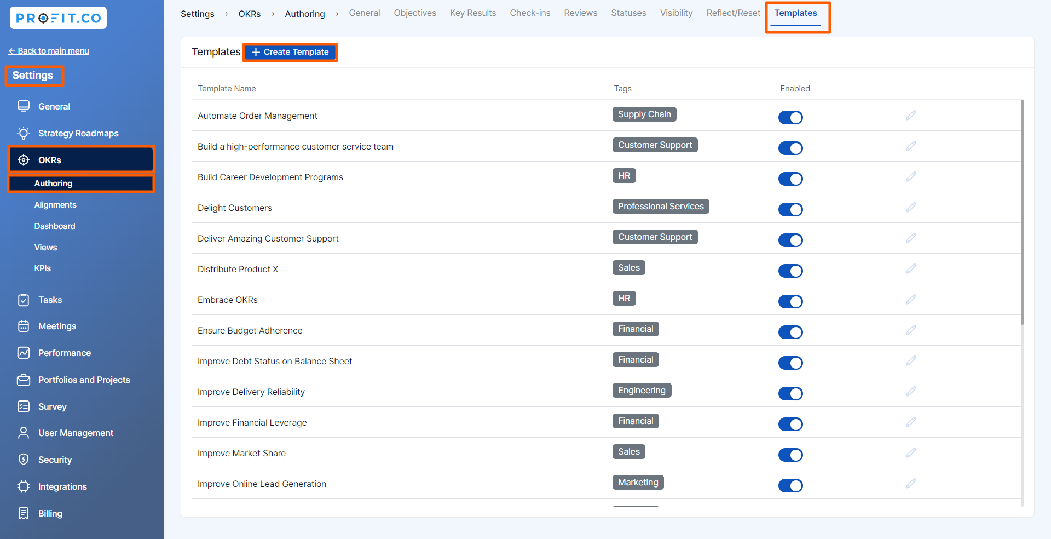
Task: Open Strategy Roadmaps lightbulb icon
Action: pos(24,133)
